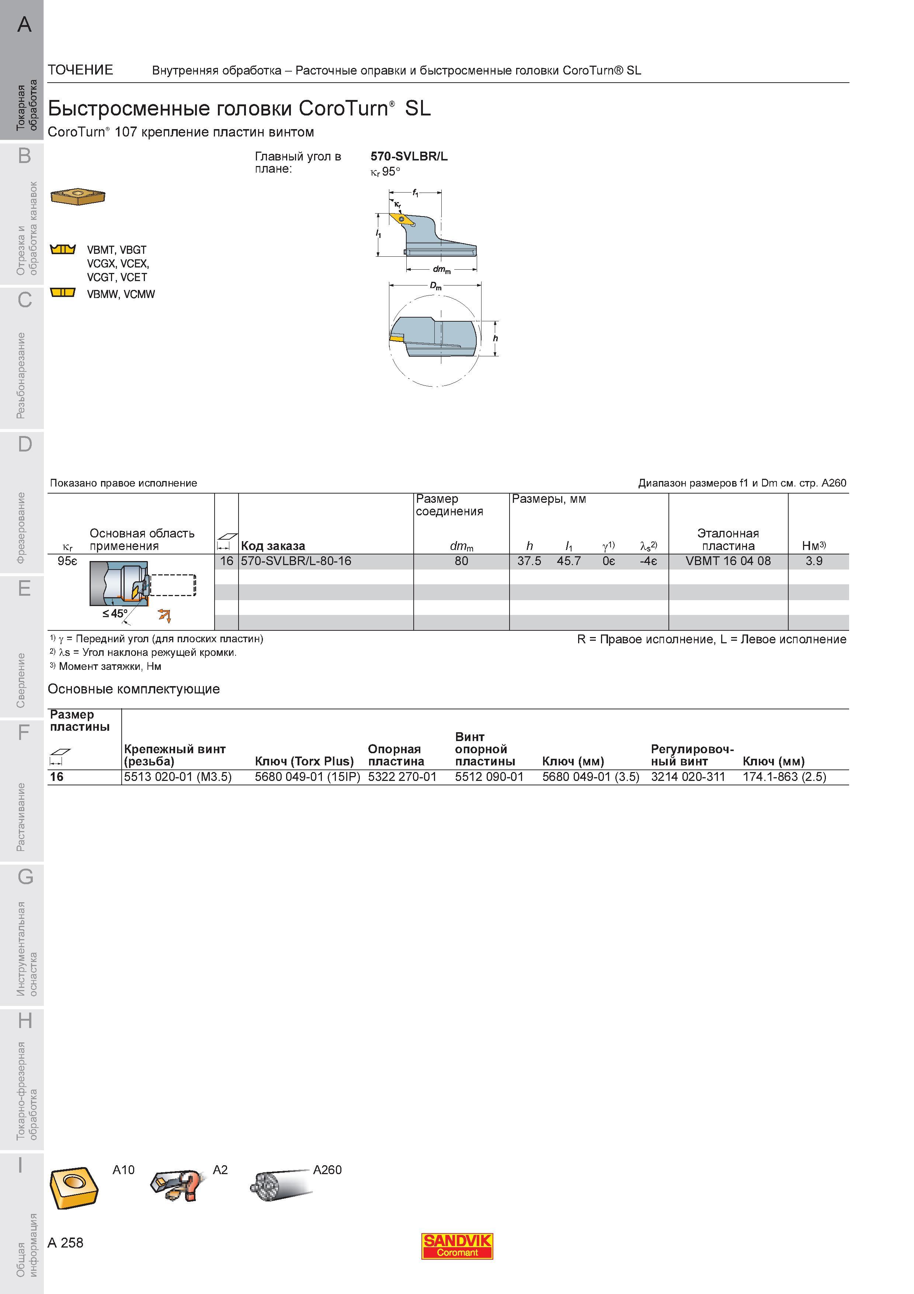Follow the A260 page reference at the bottom
Viewport: 914px width, 1294px height.
point(327,1170)
